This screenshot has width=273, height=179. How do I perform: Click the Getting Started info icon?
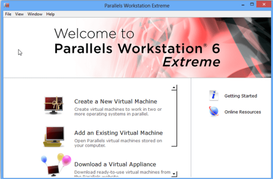214,95
